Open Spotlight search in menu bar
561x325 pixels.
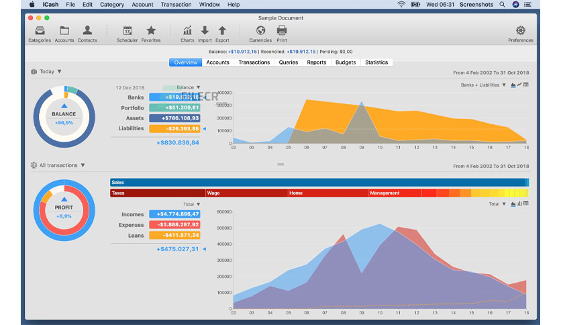click(503, 5)
